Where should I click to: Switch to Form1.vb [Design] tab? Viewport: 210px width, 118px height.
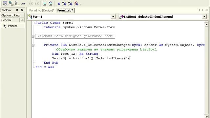tap(42, 10)
